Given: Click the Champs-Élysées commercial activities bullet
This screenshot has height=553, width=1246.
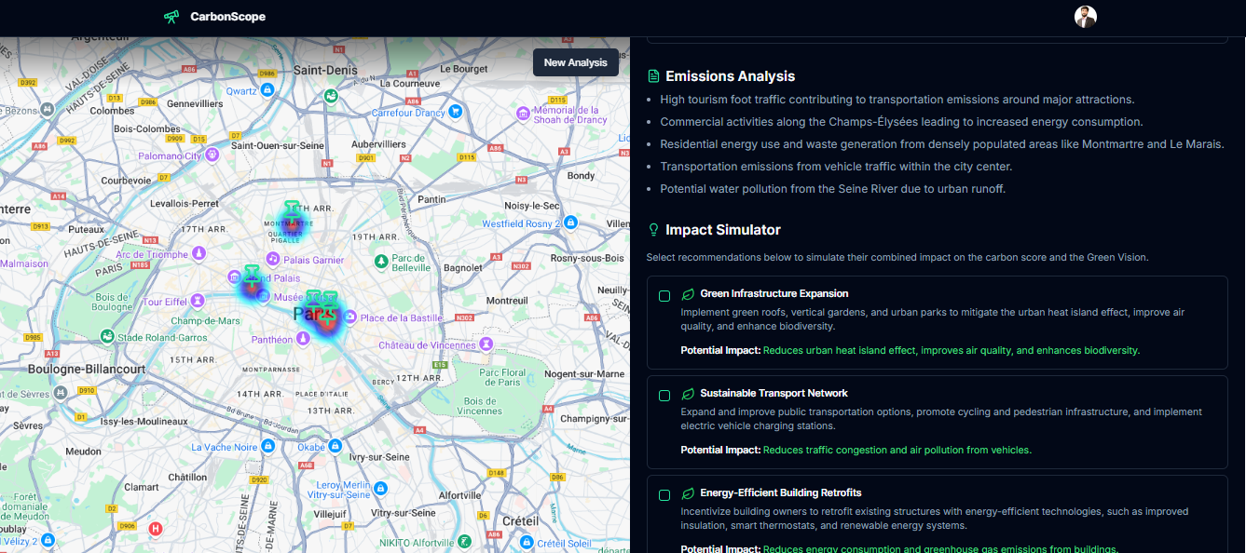Looking at the screenshot, I should coord(901,122).
